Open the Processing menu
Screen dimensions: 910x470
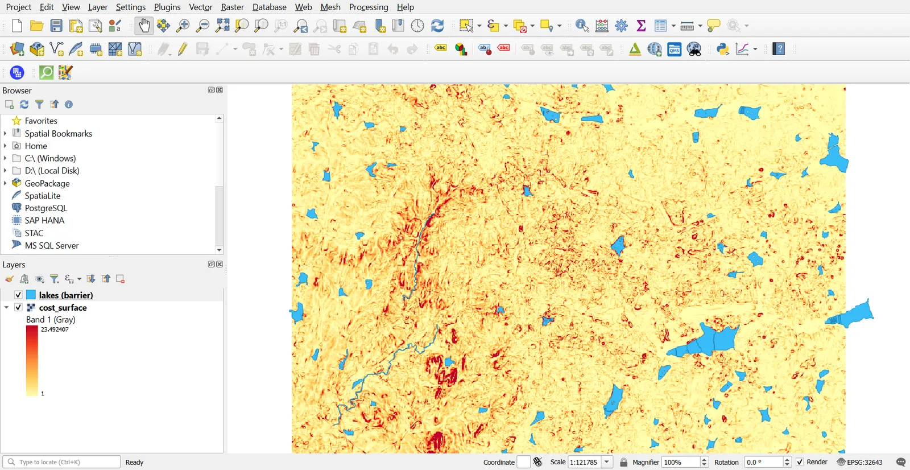pyautogui.click(x=369, y=7)
